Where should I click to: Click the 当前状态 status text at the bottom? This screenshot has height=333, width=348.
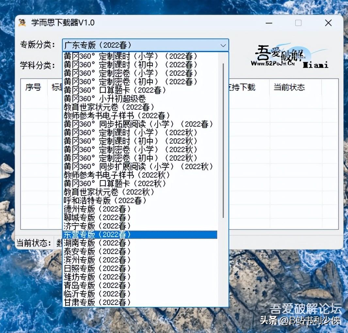click(34, 243)
